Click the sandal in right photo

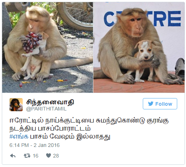click(180, 69)
